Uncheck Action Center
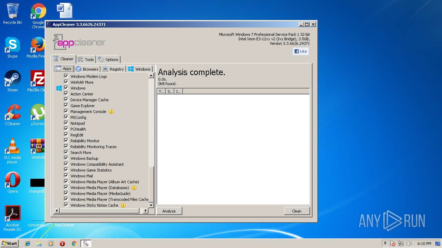This screenshot has height=248, width=442. [66, 94]
